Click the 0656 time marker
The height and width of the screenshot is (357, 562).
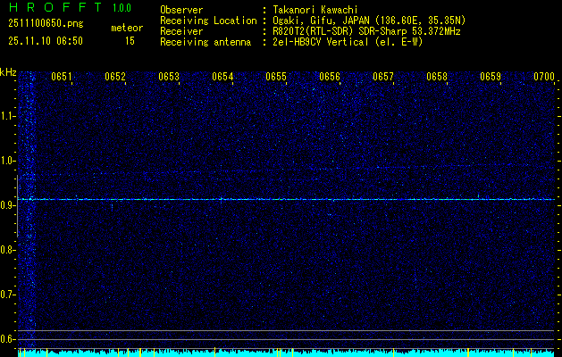point(330,77)
